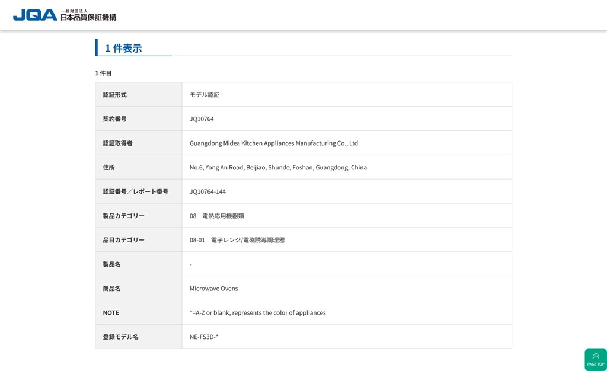
Task: Select the value 'Microwave Ovens'
Action: pos(213,288)
